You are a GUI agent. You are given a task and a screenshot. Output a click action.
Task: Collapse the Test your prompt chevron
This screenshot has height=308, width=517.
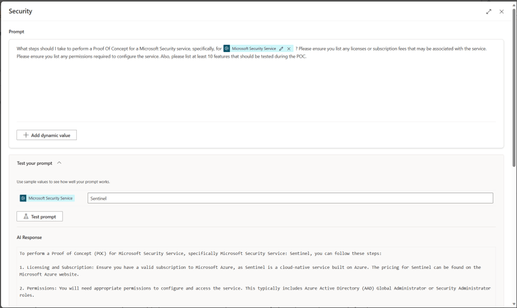point(59,163)
